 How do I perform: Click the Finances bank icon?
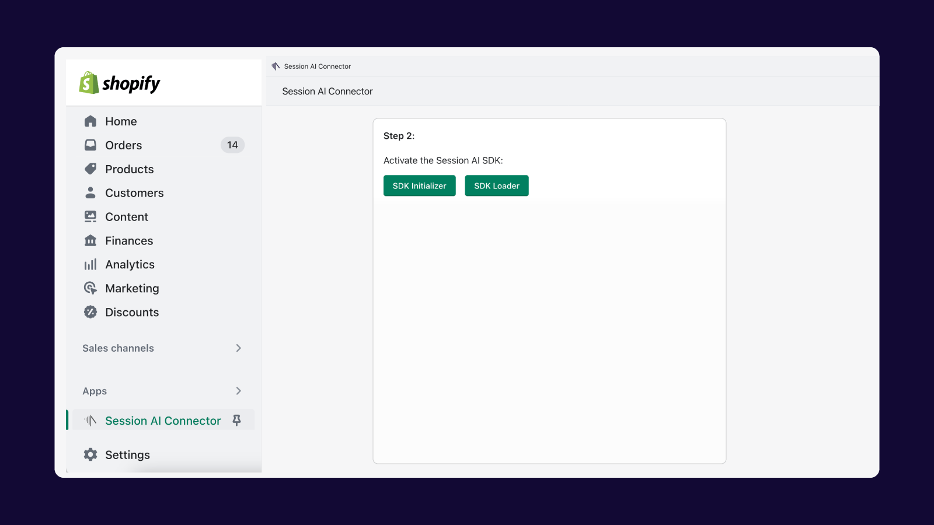pyautogui.click(x=90, y=240)
